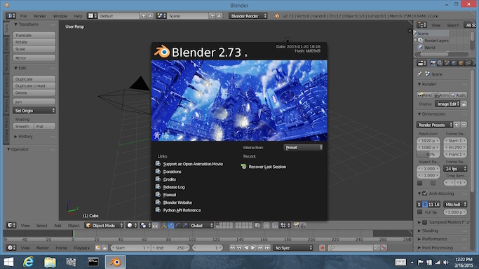Select the Render Layers properties tab icon
The image size is (479, 269).
440,63
